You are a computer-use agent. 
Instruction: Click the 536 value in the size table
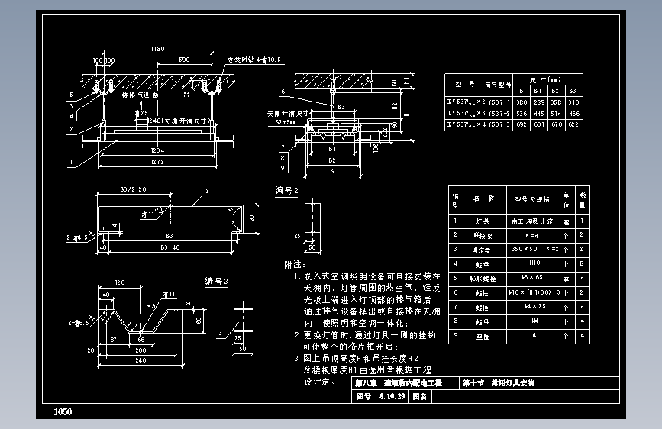tap(522, 114)
